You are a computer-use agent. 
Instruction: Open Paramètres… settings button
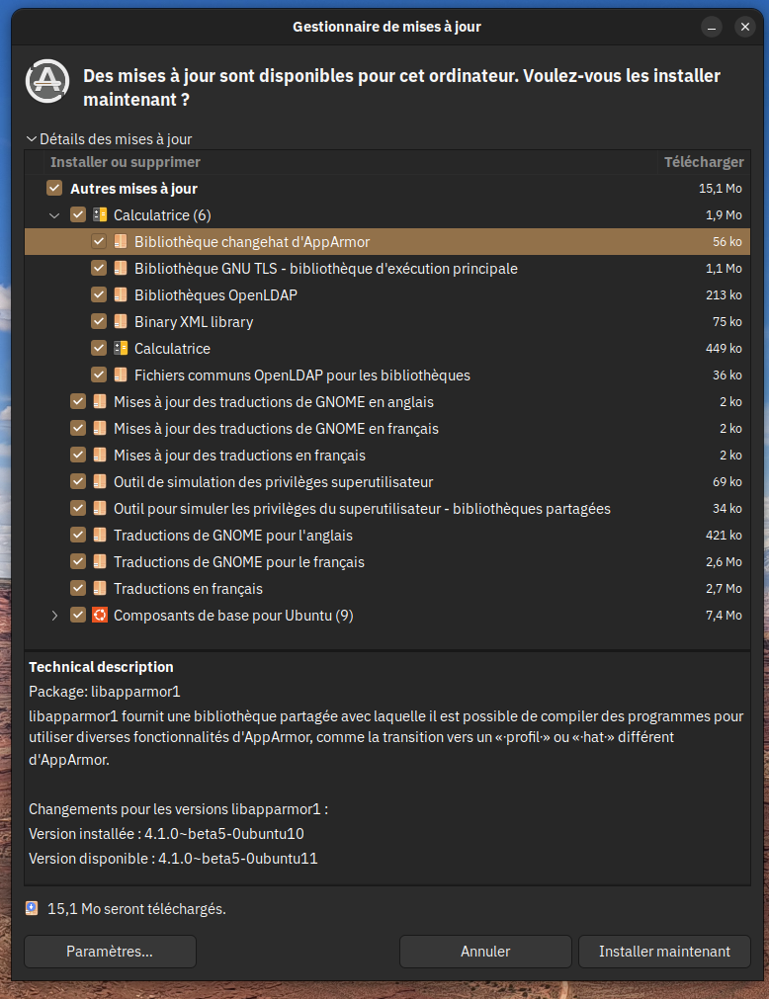pyautogui.click(x=110, y=952)
